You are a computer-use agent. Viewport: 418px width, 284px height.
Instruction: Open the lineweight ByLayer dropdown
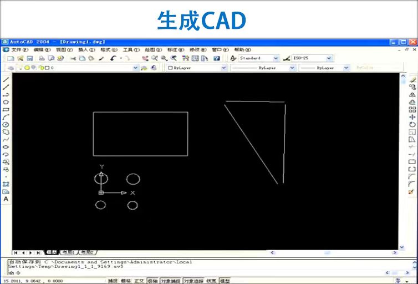(x=346, y=68)
